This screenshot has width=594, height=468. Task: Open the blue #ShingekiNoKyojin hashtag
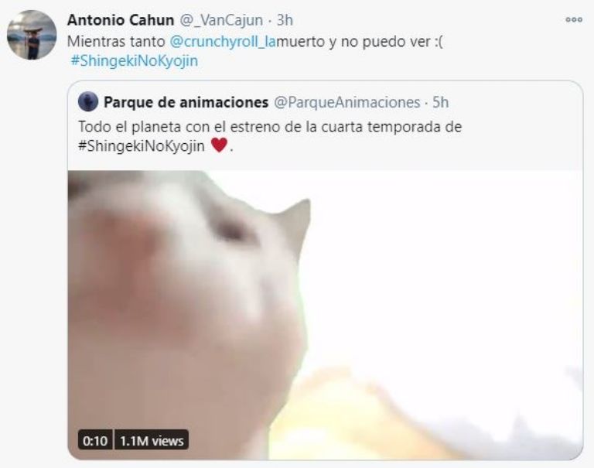[x=134, y=61]
